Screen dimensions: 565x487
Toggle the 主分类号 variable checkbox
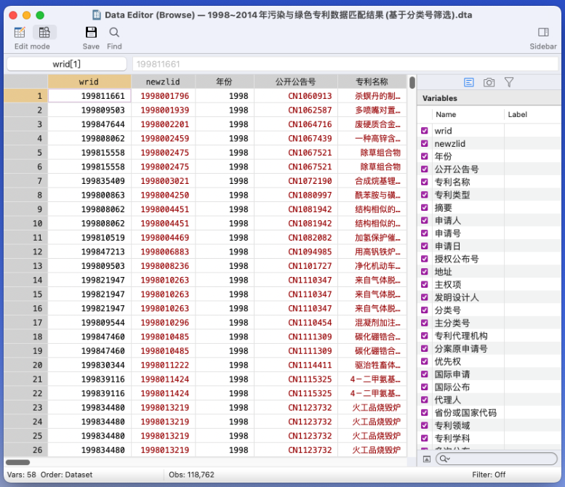(x=425, y=323)
